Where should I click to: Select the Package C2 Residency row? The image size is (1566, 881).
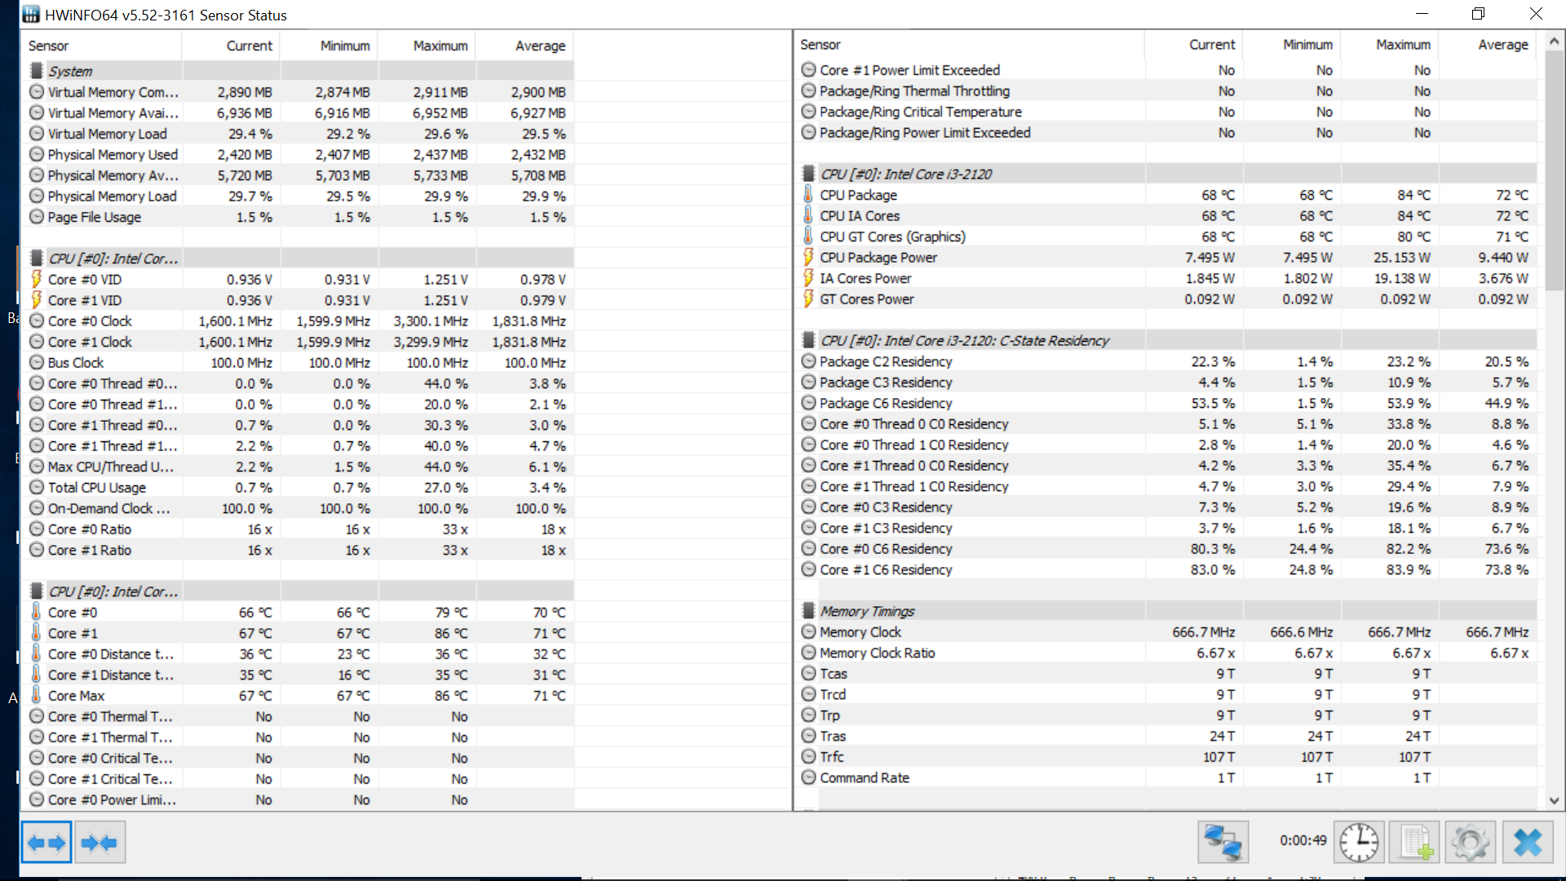(x=1166, y=361)
